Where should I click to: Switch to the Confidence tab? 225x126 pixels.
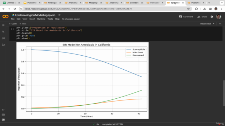pos(134,3)
